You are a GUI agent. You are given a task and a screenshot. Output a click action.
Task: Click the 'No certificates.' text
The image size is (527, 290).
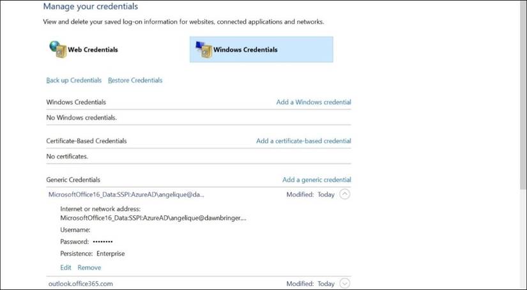(x=67, y=156)
